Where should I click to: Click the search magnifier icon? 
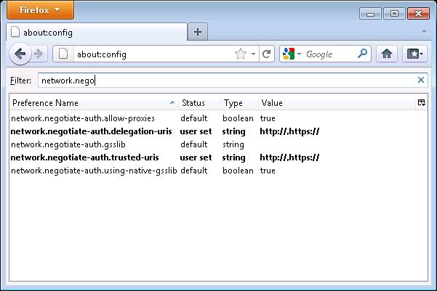coord(362,54)
